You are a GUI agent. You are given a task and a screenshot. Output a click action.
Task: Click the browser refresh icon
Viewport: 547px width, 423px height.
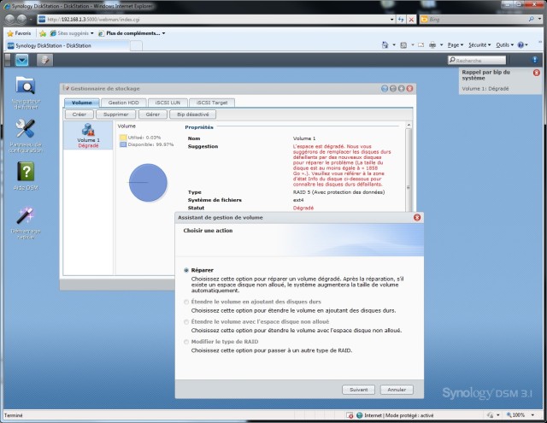pos(401,20)
